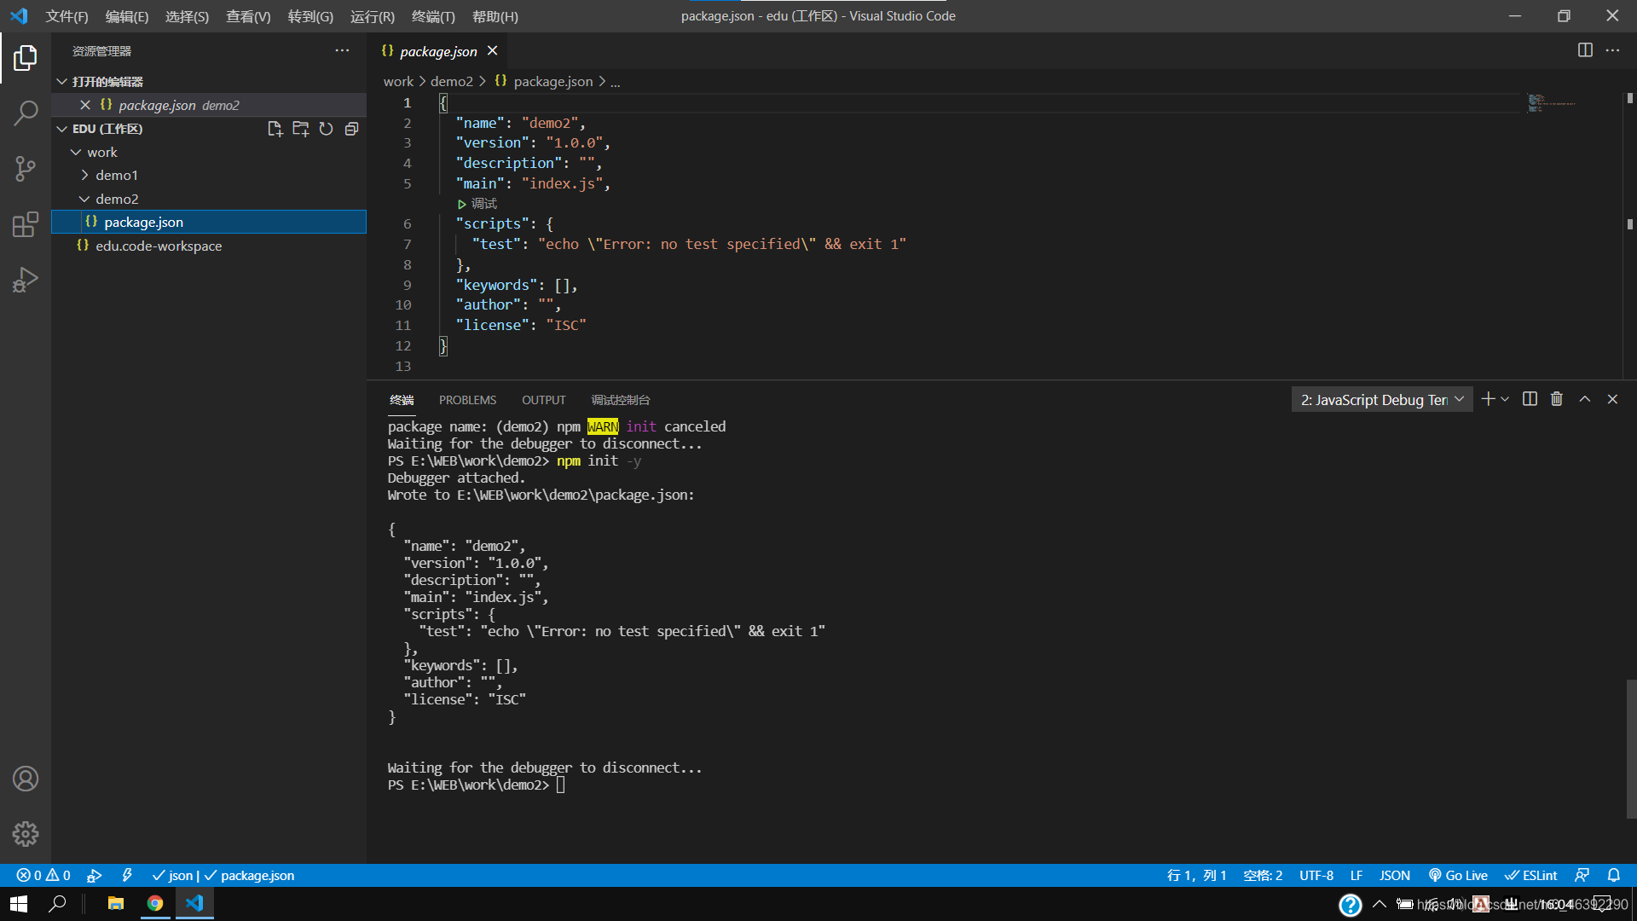The image size is (1637, 921).
Task: Expand the demo1 folder
Action: (x=84, y=175)
